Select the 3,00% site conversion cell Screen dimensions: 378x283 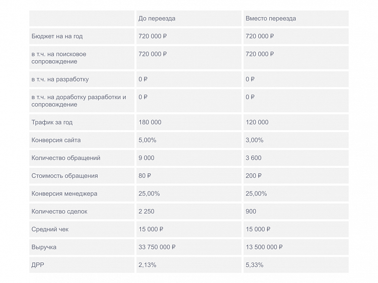tap(254, 140)
